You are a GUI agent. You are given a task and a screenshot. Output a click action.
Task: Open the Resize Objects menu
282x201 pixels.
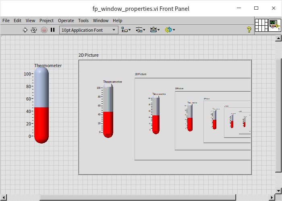click(x=154, y=30)
